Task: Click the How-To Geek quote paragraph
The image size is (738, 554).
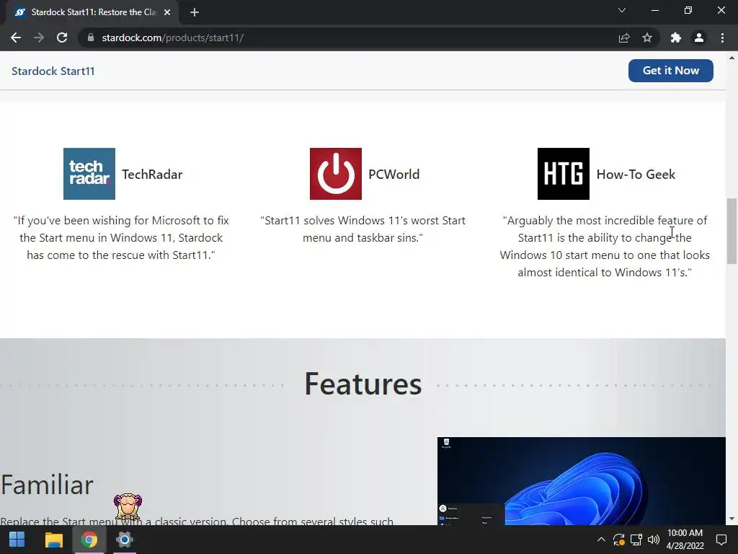Action: point(605,247)
